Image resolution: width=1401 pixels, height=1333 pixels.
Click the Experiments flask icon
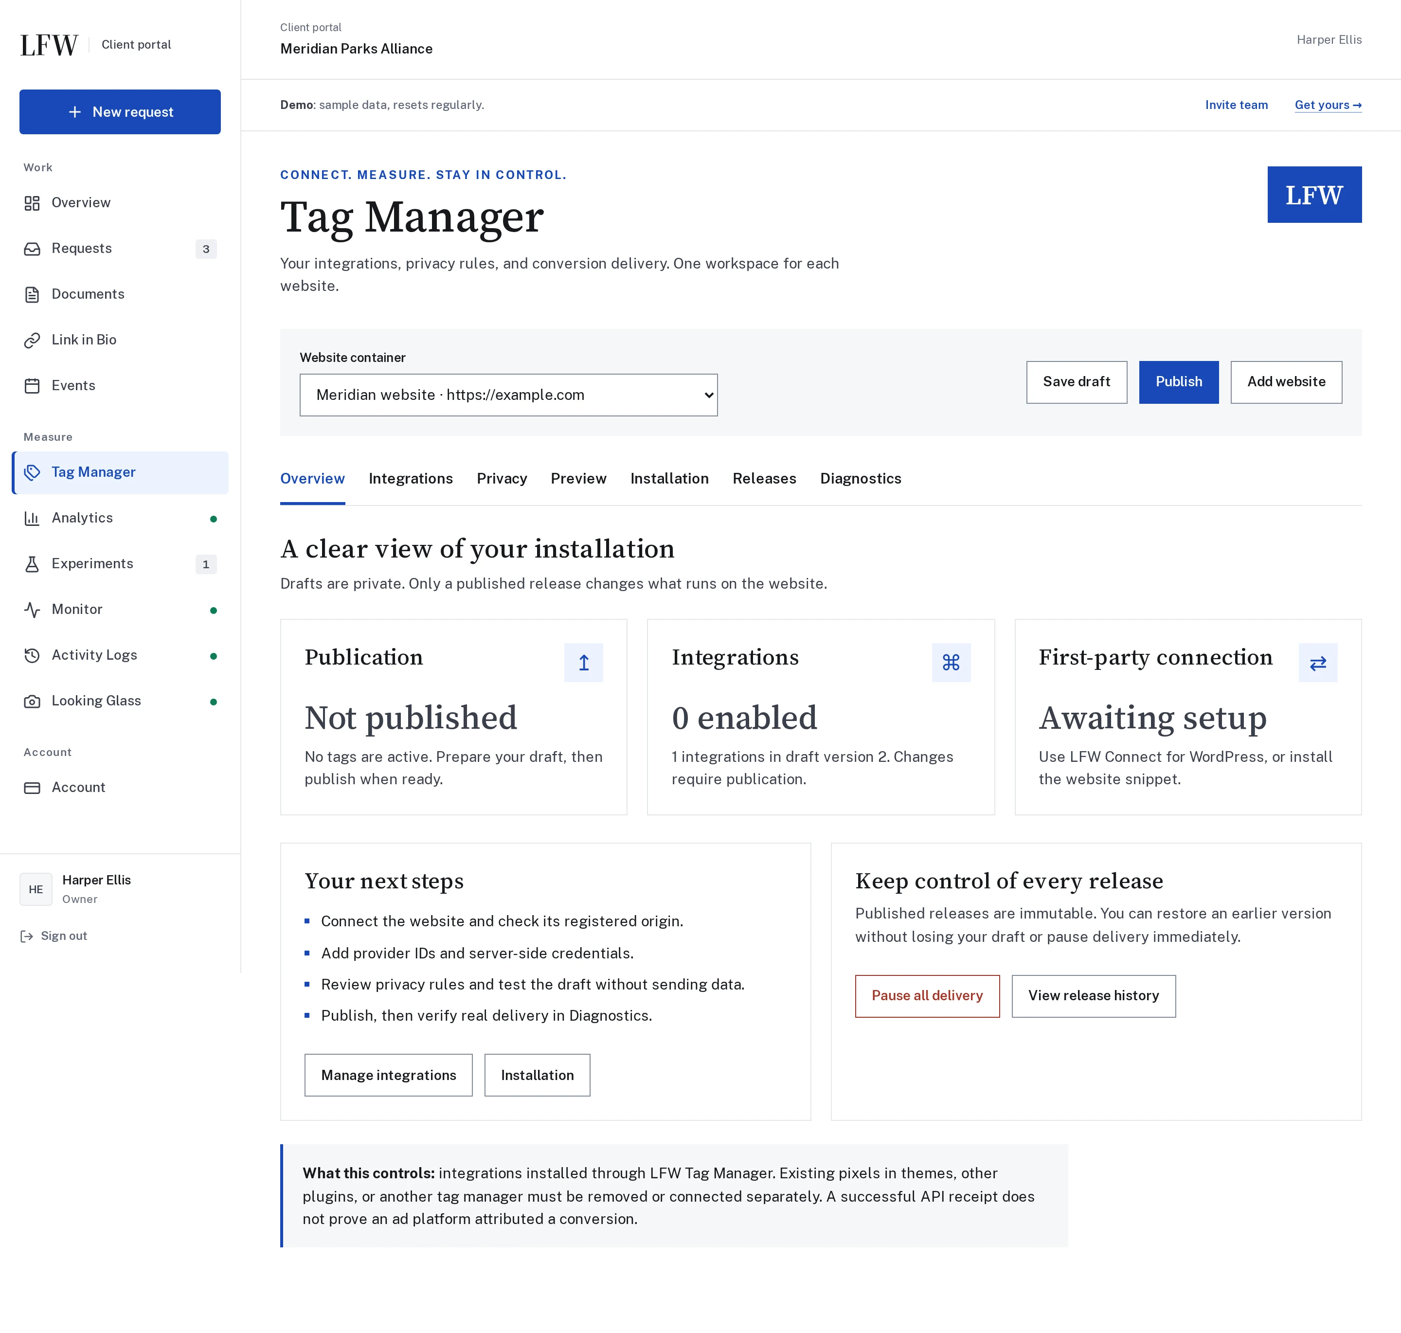click(x=32, y=564)
